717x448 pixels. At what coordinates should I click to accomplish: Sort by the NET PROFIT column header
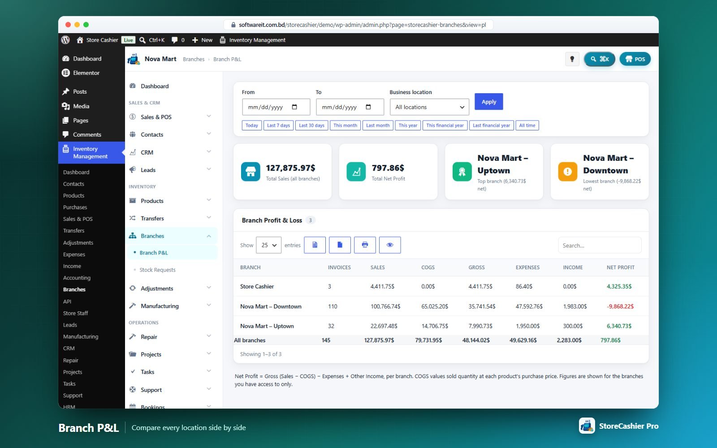click(620, 267)
